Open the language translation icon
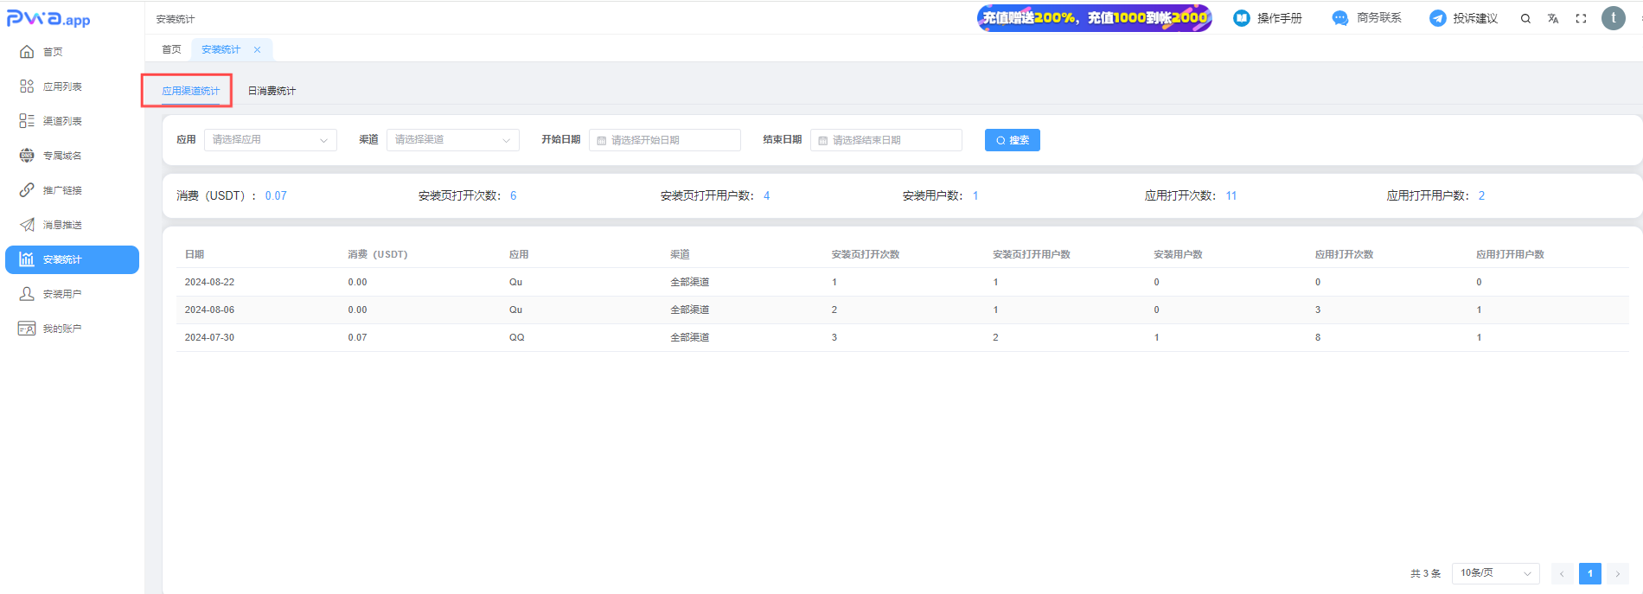 pos(1553,18)
